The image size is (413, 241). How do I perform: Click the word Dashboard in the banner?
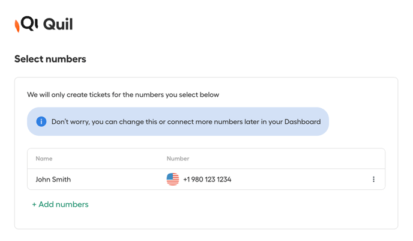303,121
